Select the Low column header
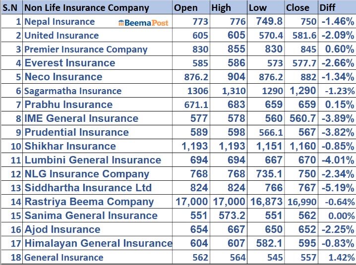356x265 pixels. tap(258, 7)
